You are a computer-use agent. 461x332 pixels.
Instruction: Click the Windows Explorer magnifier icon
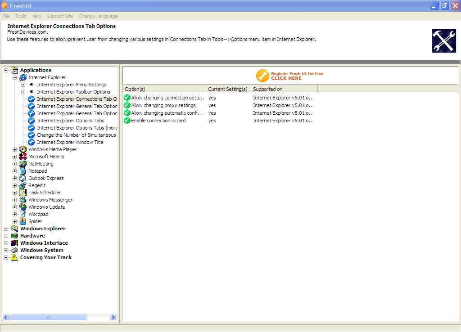[14, 229]
